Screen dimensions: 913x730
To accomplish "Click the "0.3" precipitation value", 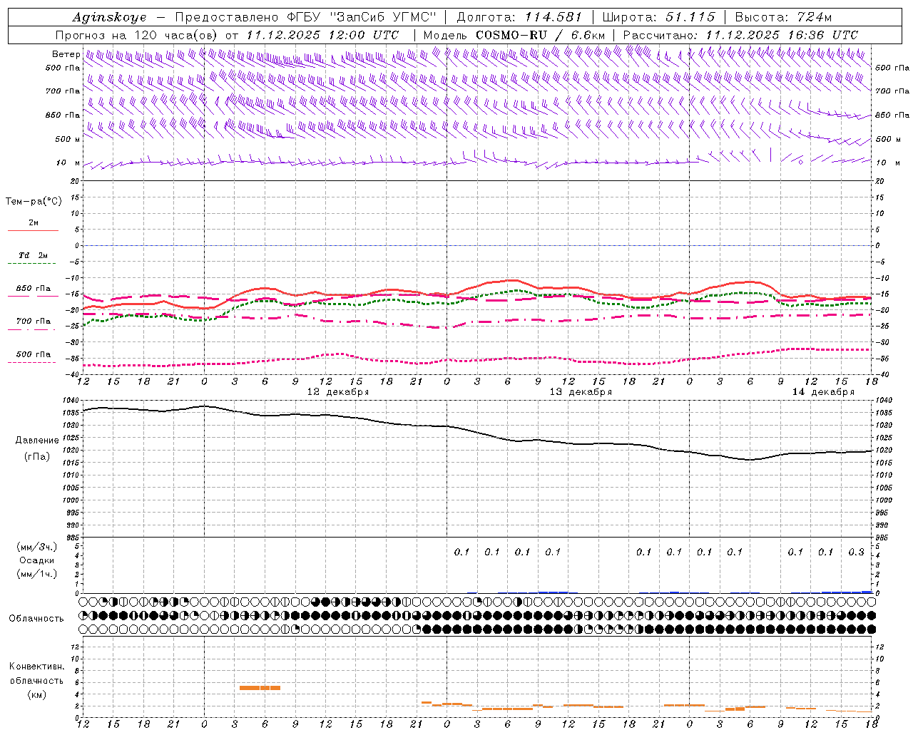I will click(x=856, y=552).
